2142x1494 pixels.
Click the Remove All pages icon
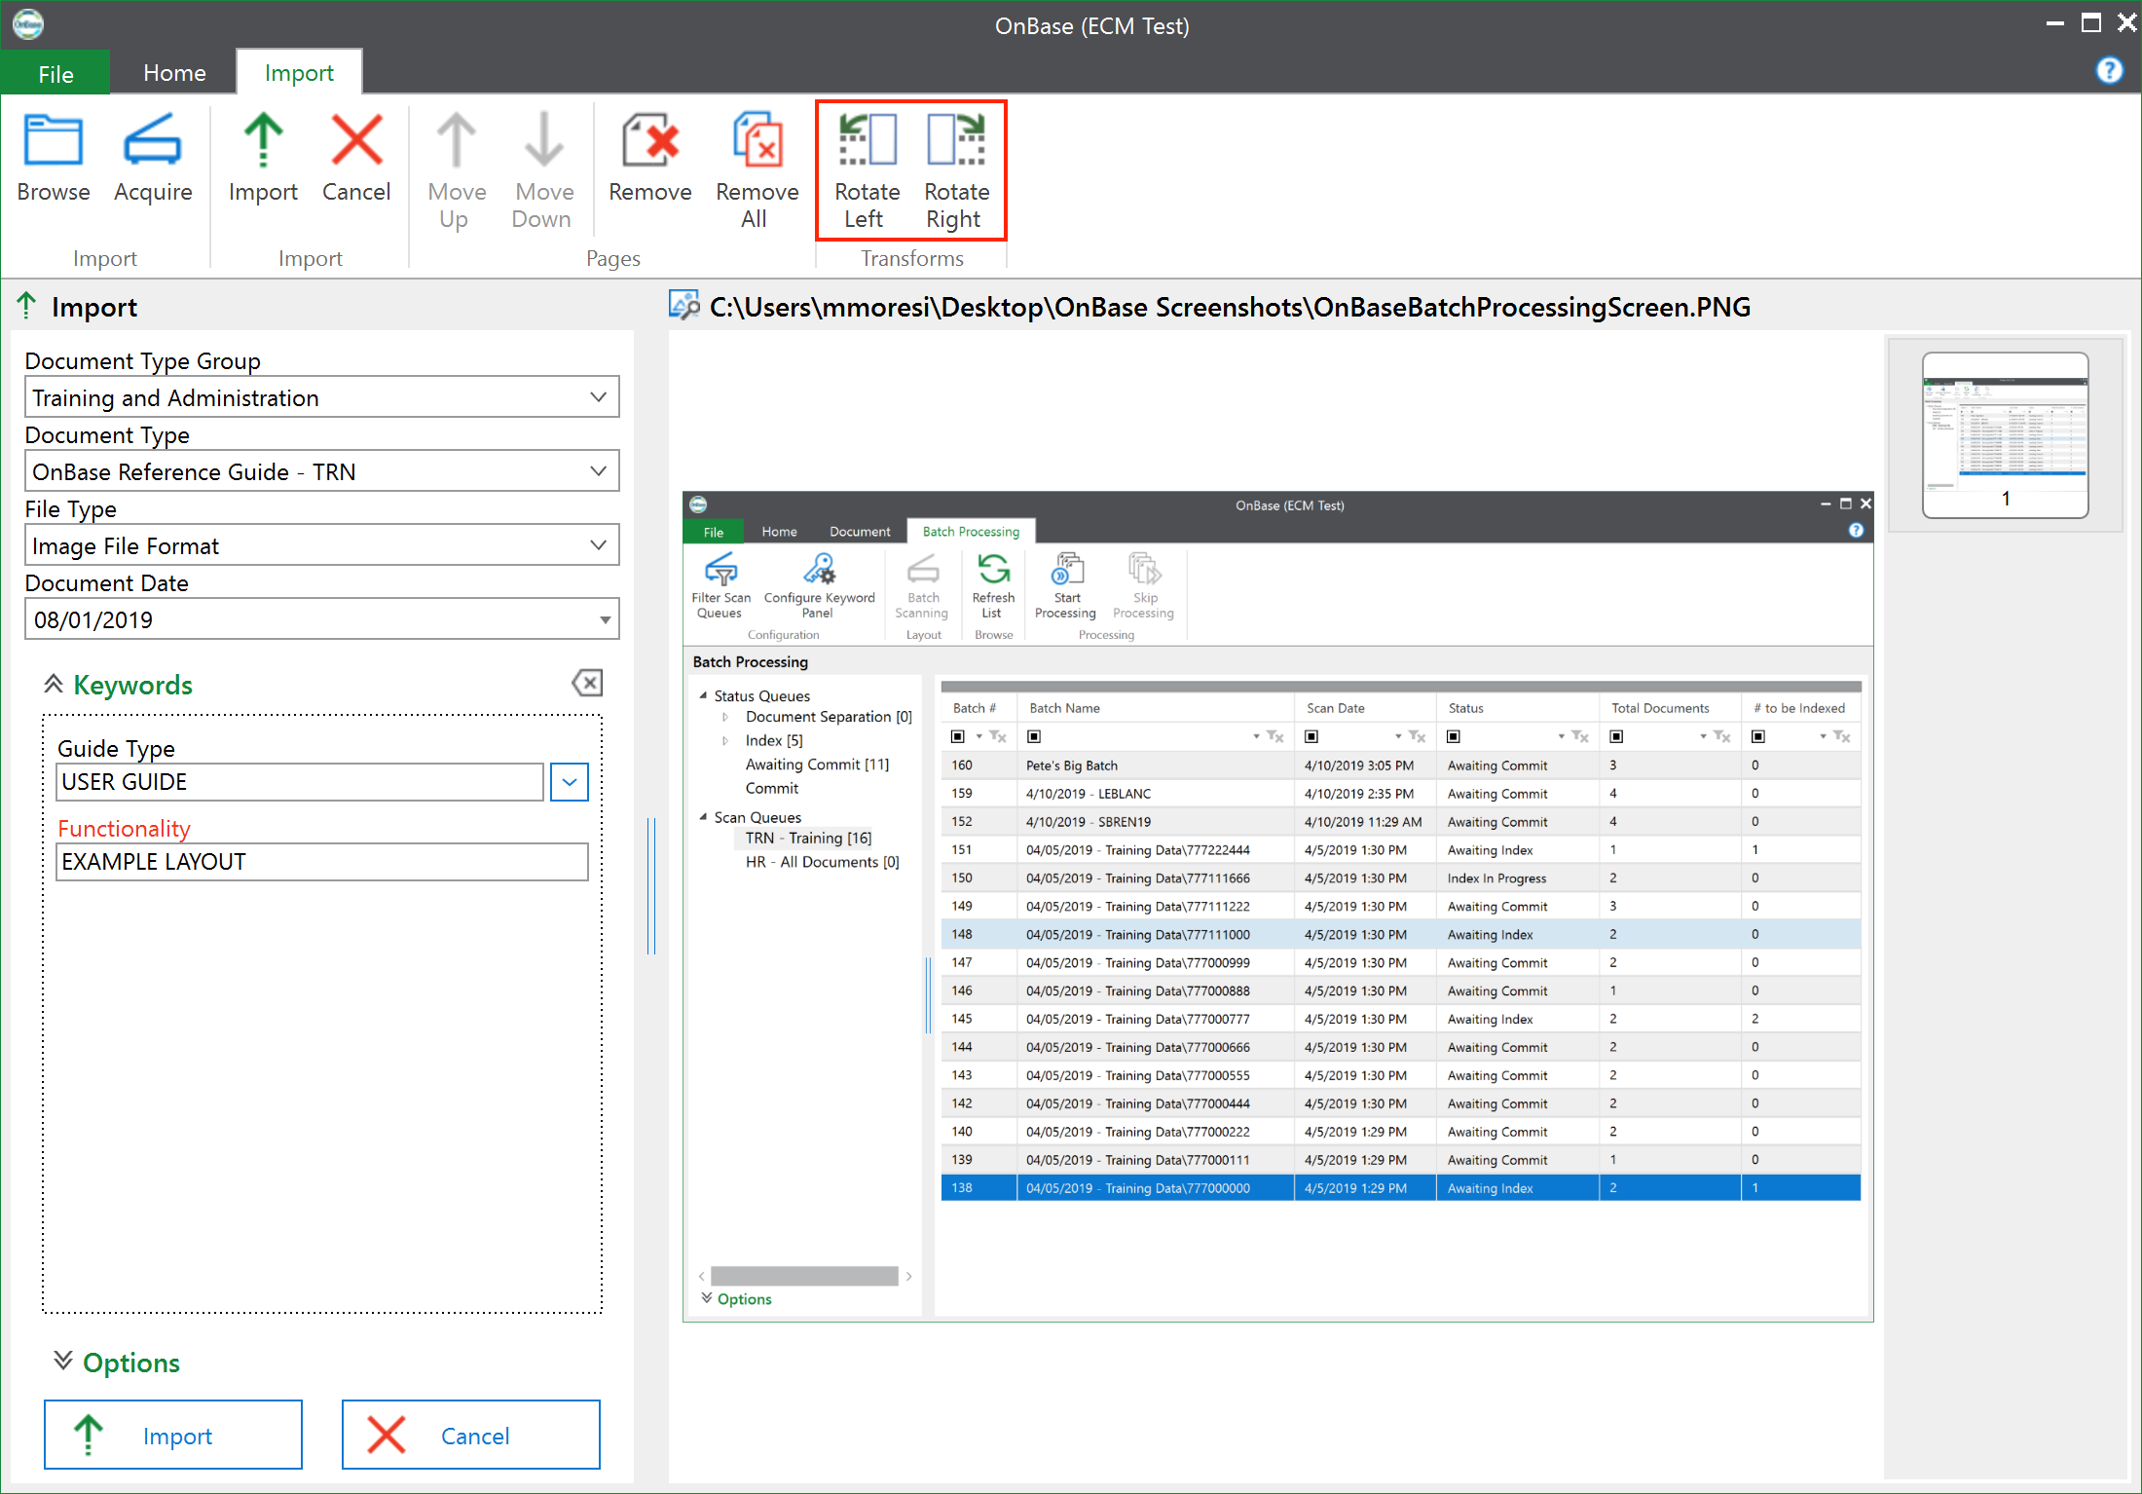[x=757, y=140]
